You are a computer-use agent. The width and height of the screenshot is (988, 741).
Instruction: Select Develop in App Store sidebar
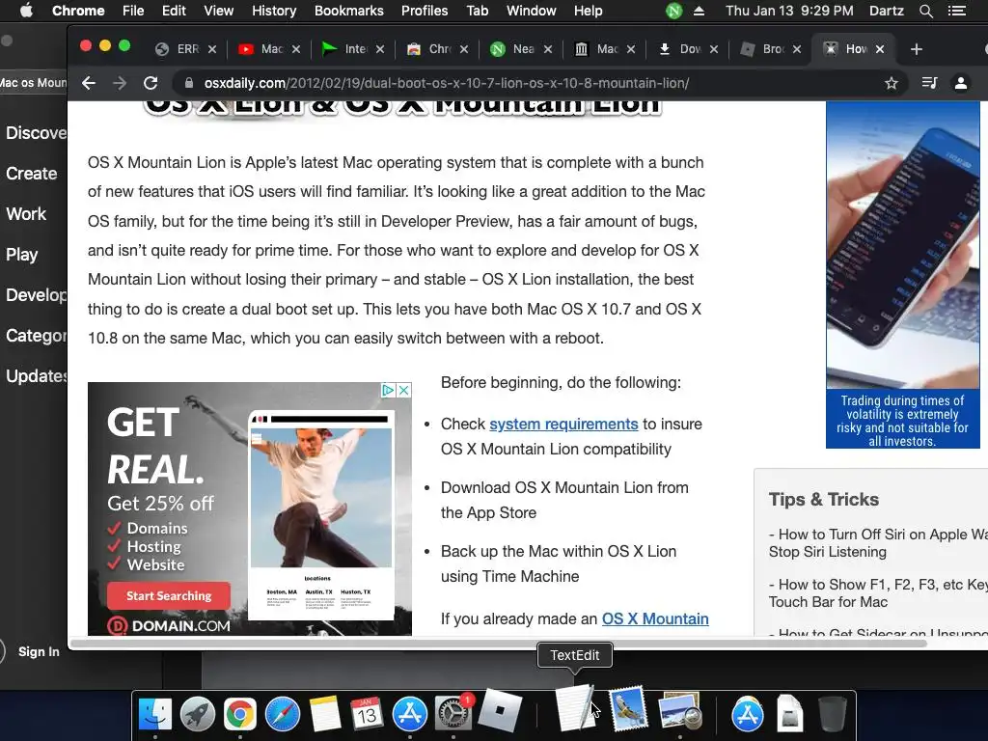36,295
